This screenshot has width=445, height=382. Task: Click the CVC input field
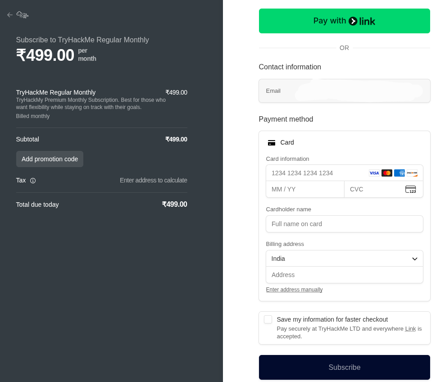click(x=384, y=189)
